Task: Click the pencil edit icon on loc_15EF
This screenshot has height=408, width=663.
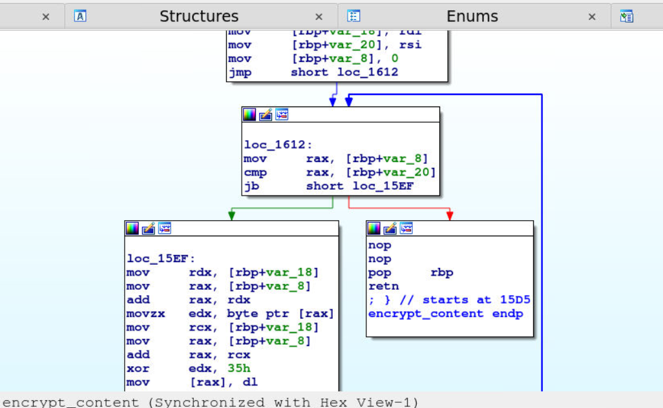Action: click(x=149, y=229)
